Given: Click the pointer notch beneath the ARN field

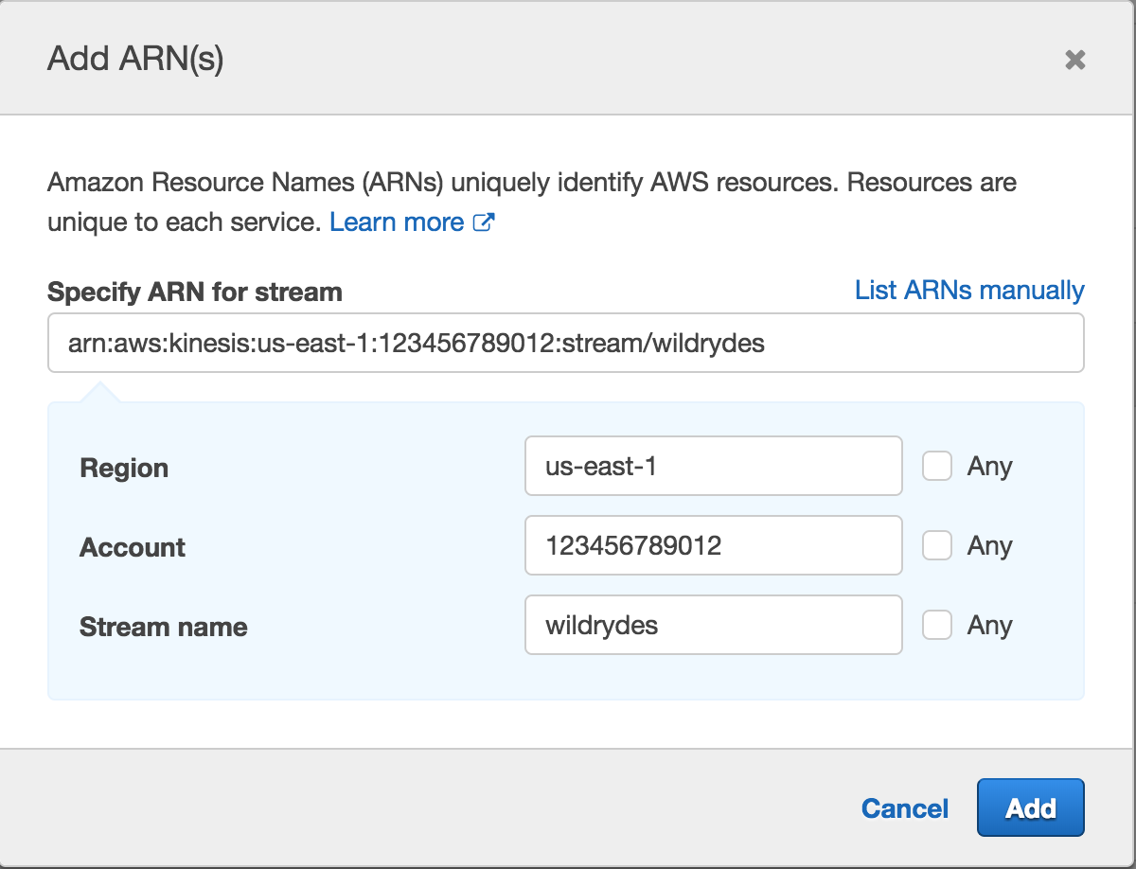Looking at the screenshot, I should pyautogui.click(x=101, y=392).
